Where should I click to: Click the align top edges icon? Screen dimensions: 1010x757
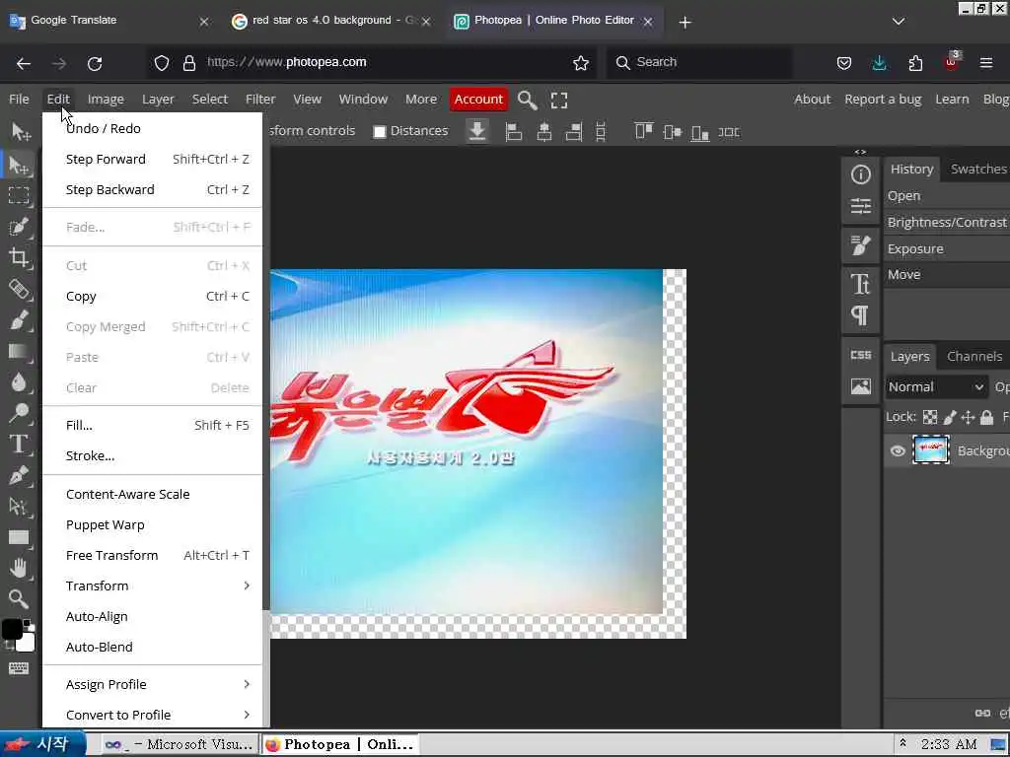coord(643,131)
